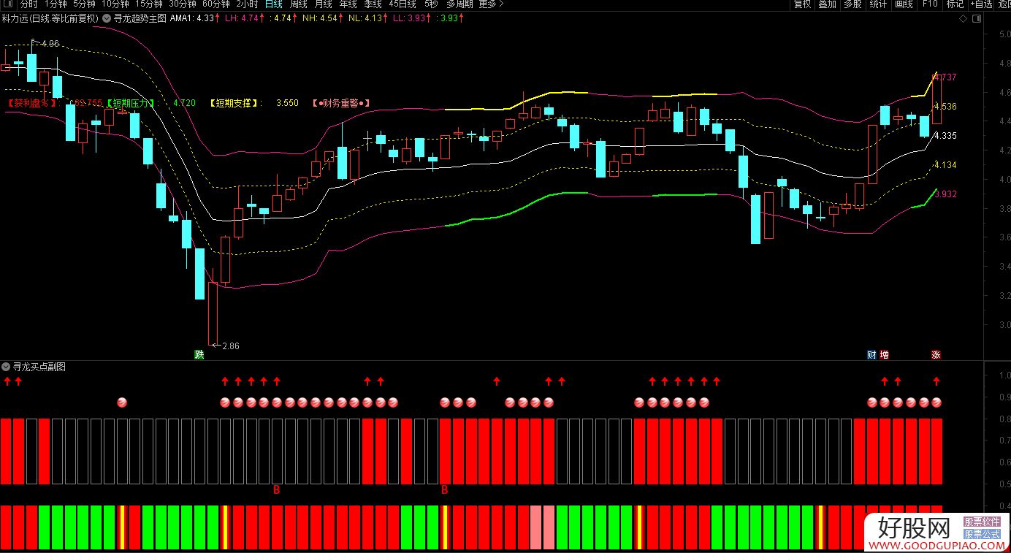Activate the 画线 drawing tools
Viewport: 1011px width, 553px height.
pos(904,4)
